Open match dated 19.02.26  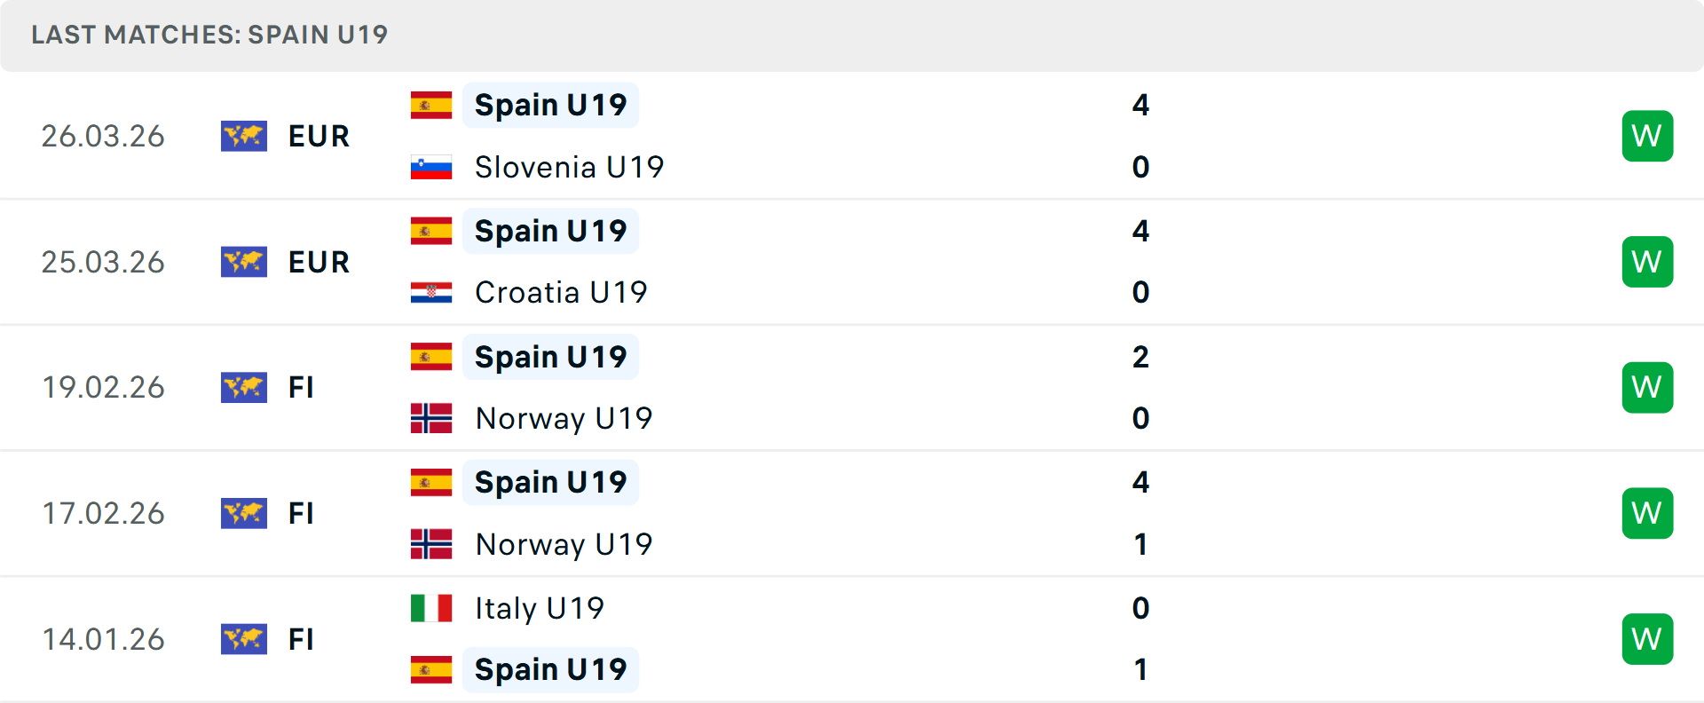click(103, 387)
